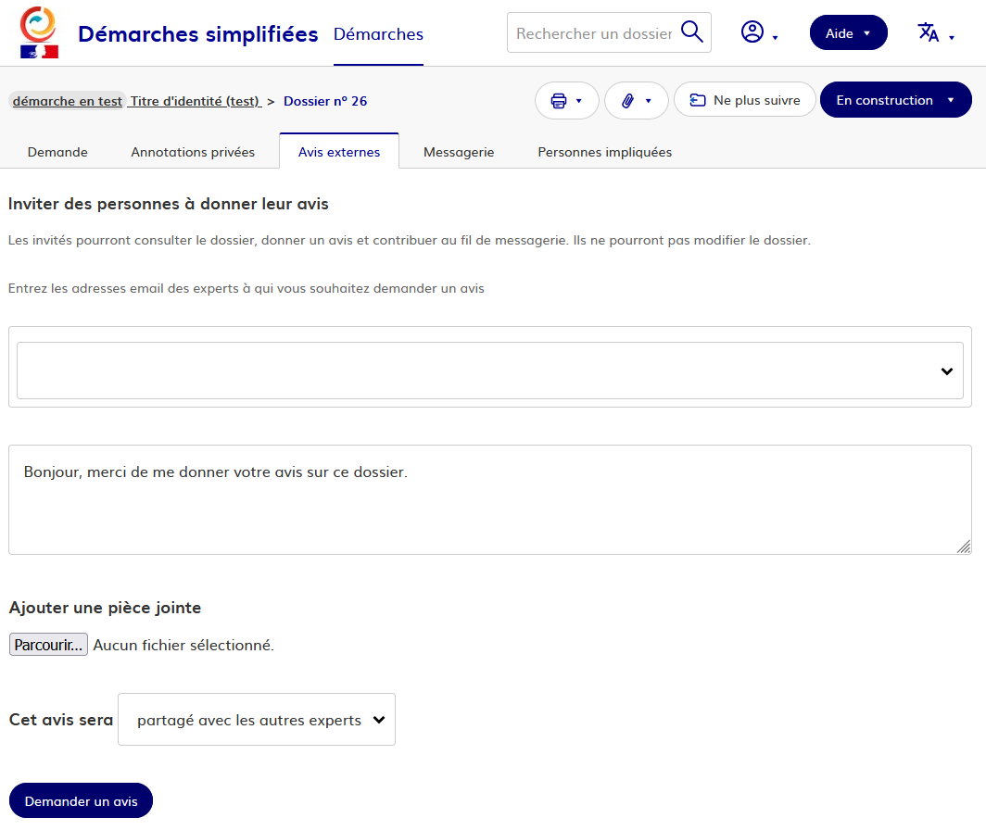Expand the En construction status dropdown
The width and height of the screenshot is (986, 830).
(895, 100)
